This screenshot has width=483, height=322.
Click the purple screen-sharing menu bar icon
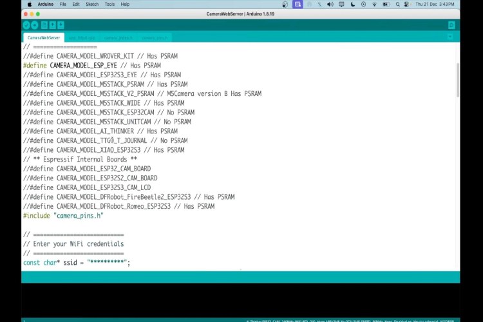(x=298, y=5)
